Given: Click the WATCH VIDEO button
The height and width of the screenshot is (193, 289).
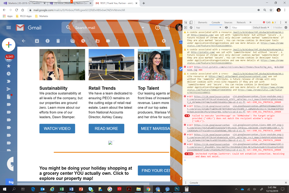Looking at the screenshot, I should 57,129.
